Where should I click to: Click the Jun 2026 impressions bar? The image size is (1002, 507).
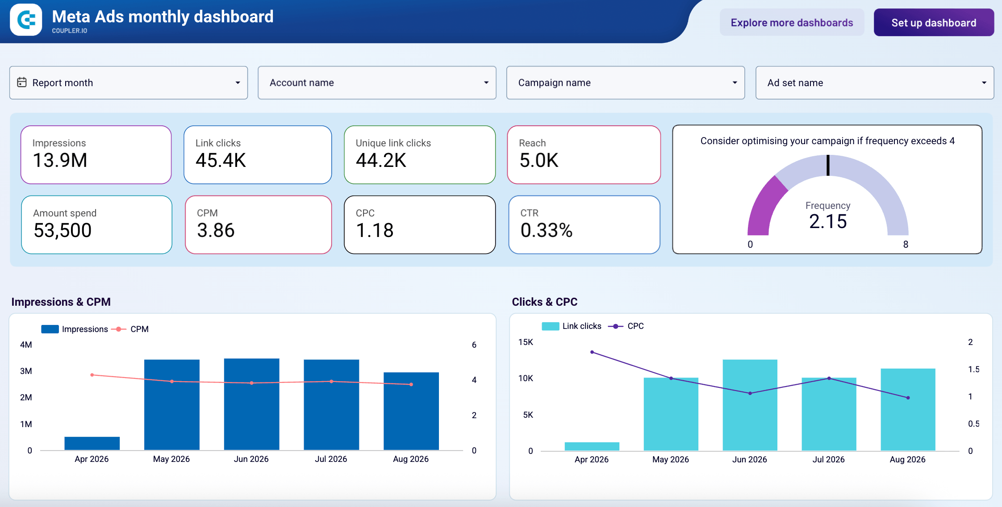(x=252, y=404)
